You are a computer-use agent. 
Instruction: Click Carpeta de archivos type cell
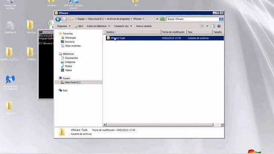[198, 38]
